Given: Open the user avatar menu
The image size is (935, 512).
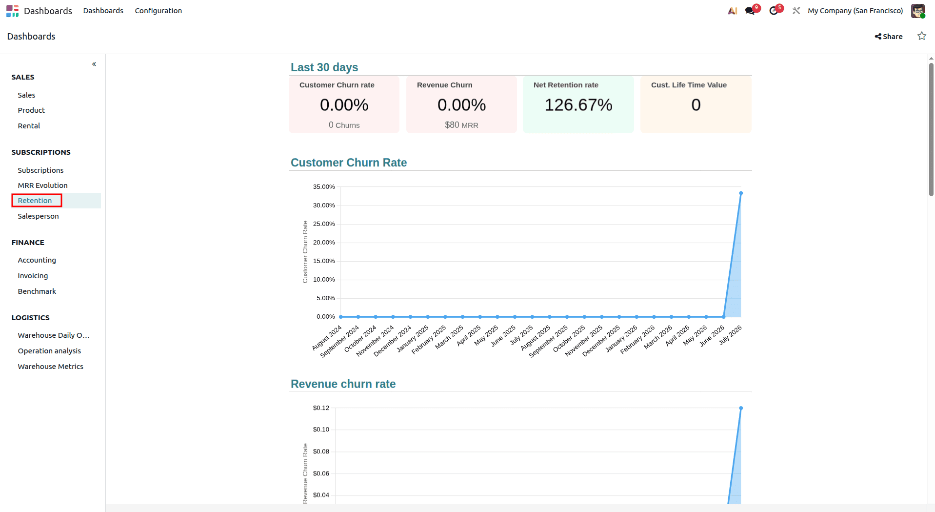Looking at the screenshot, I should coord(918,11).
